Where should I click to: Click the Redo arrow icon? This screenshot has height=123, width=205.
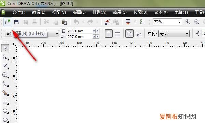[x=90, y=22]
